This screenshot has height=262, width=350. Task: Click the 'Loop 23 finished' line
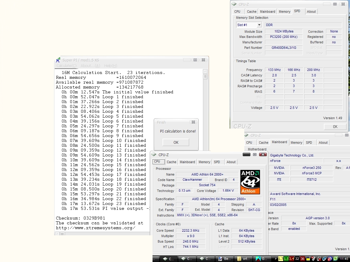tap(104, 204)
